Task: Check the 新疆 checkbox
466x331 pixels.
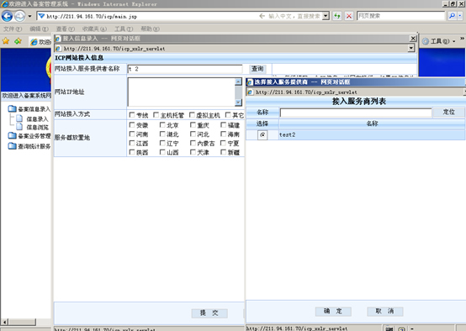Action: tap(223, 152)
